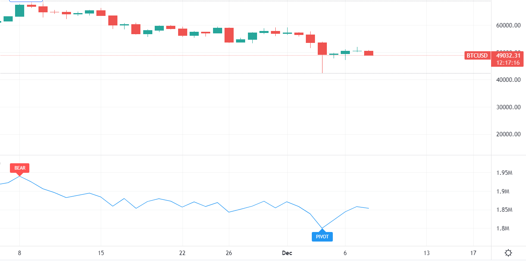Click the red candle with longest lower wick

(322, 48)
